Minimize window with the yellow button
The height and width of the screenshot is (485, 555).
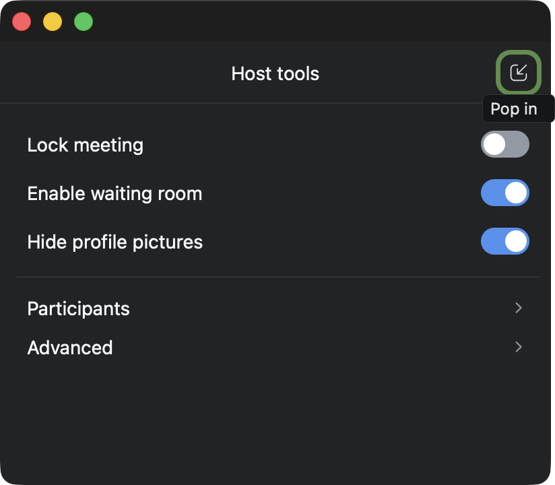53,22
